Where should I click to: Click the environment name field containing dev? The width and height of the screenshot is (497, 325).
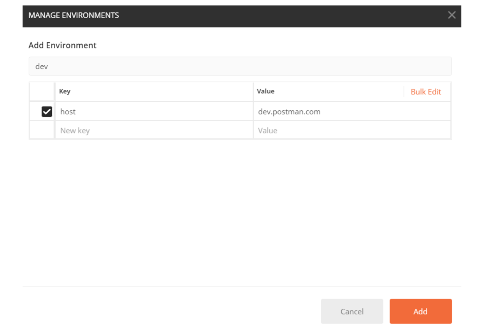pos(240,66)
